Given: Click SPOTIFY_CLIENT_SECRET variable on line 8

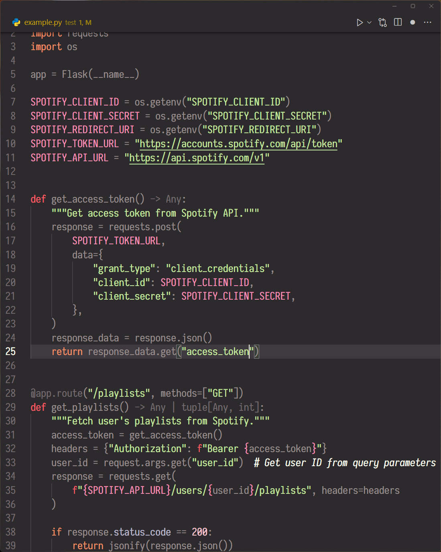Looking at the screenshot, I should click(x=85, y=116).
